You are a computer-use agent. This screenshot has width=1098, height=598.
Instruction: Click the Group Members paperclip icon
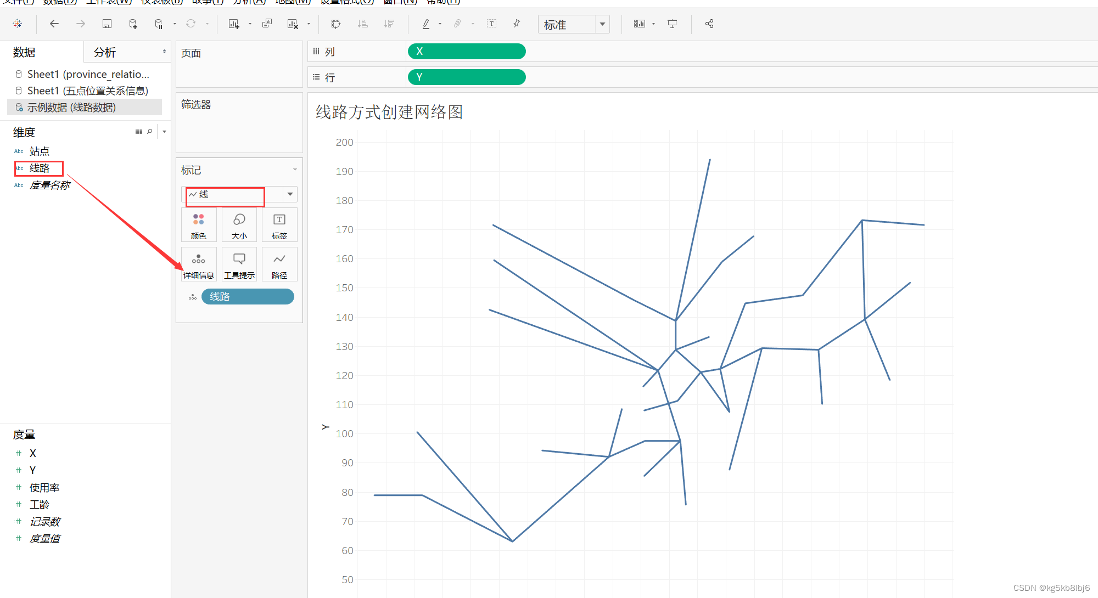coord(457,24)
